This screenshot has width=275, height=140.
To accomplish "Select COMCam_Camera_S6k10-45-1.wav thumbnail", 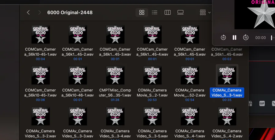I will click(x=41, y=34).
